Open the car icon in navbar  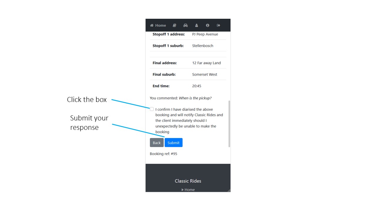[x=185, y=25]
